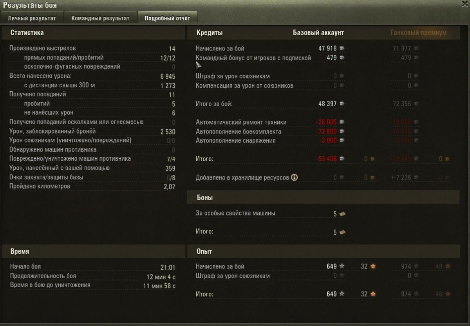Click credits icon next to -26 005 repair cost
The height and width of the screenshot is (326, 470).
(x=342, y=122)
